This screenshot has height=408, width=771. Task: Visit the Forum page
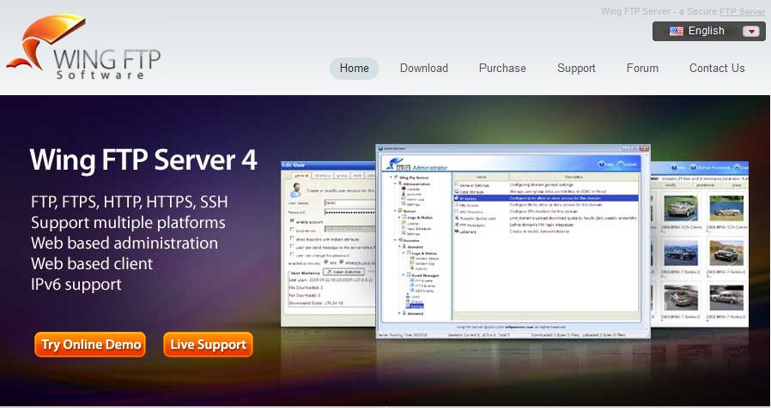642,69
